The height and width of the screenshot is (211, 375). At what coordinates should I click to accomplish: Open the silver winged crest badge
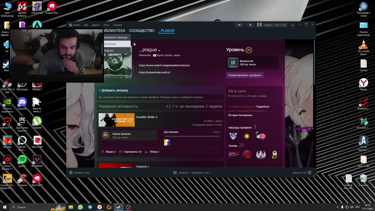[261, 154]
